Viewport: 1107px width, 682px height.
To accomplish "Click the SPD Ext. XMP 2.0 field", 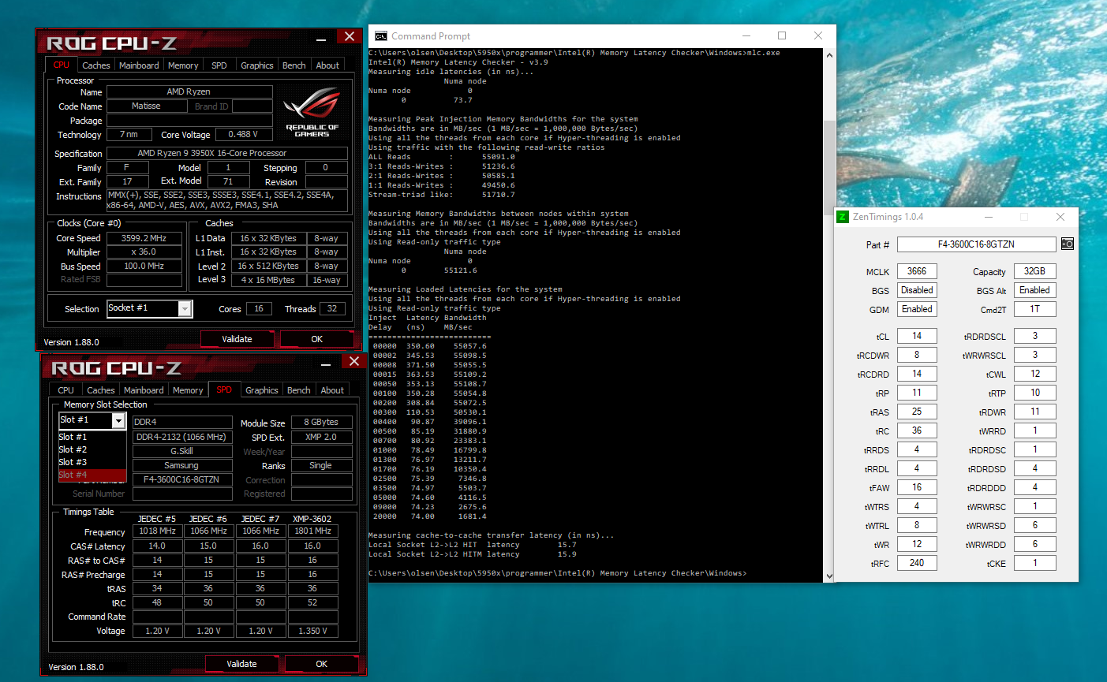I will click(x=322, y=437).
